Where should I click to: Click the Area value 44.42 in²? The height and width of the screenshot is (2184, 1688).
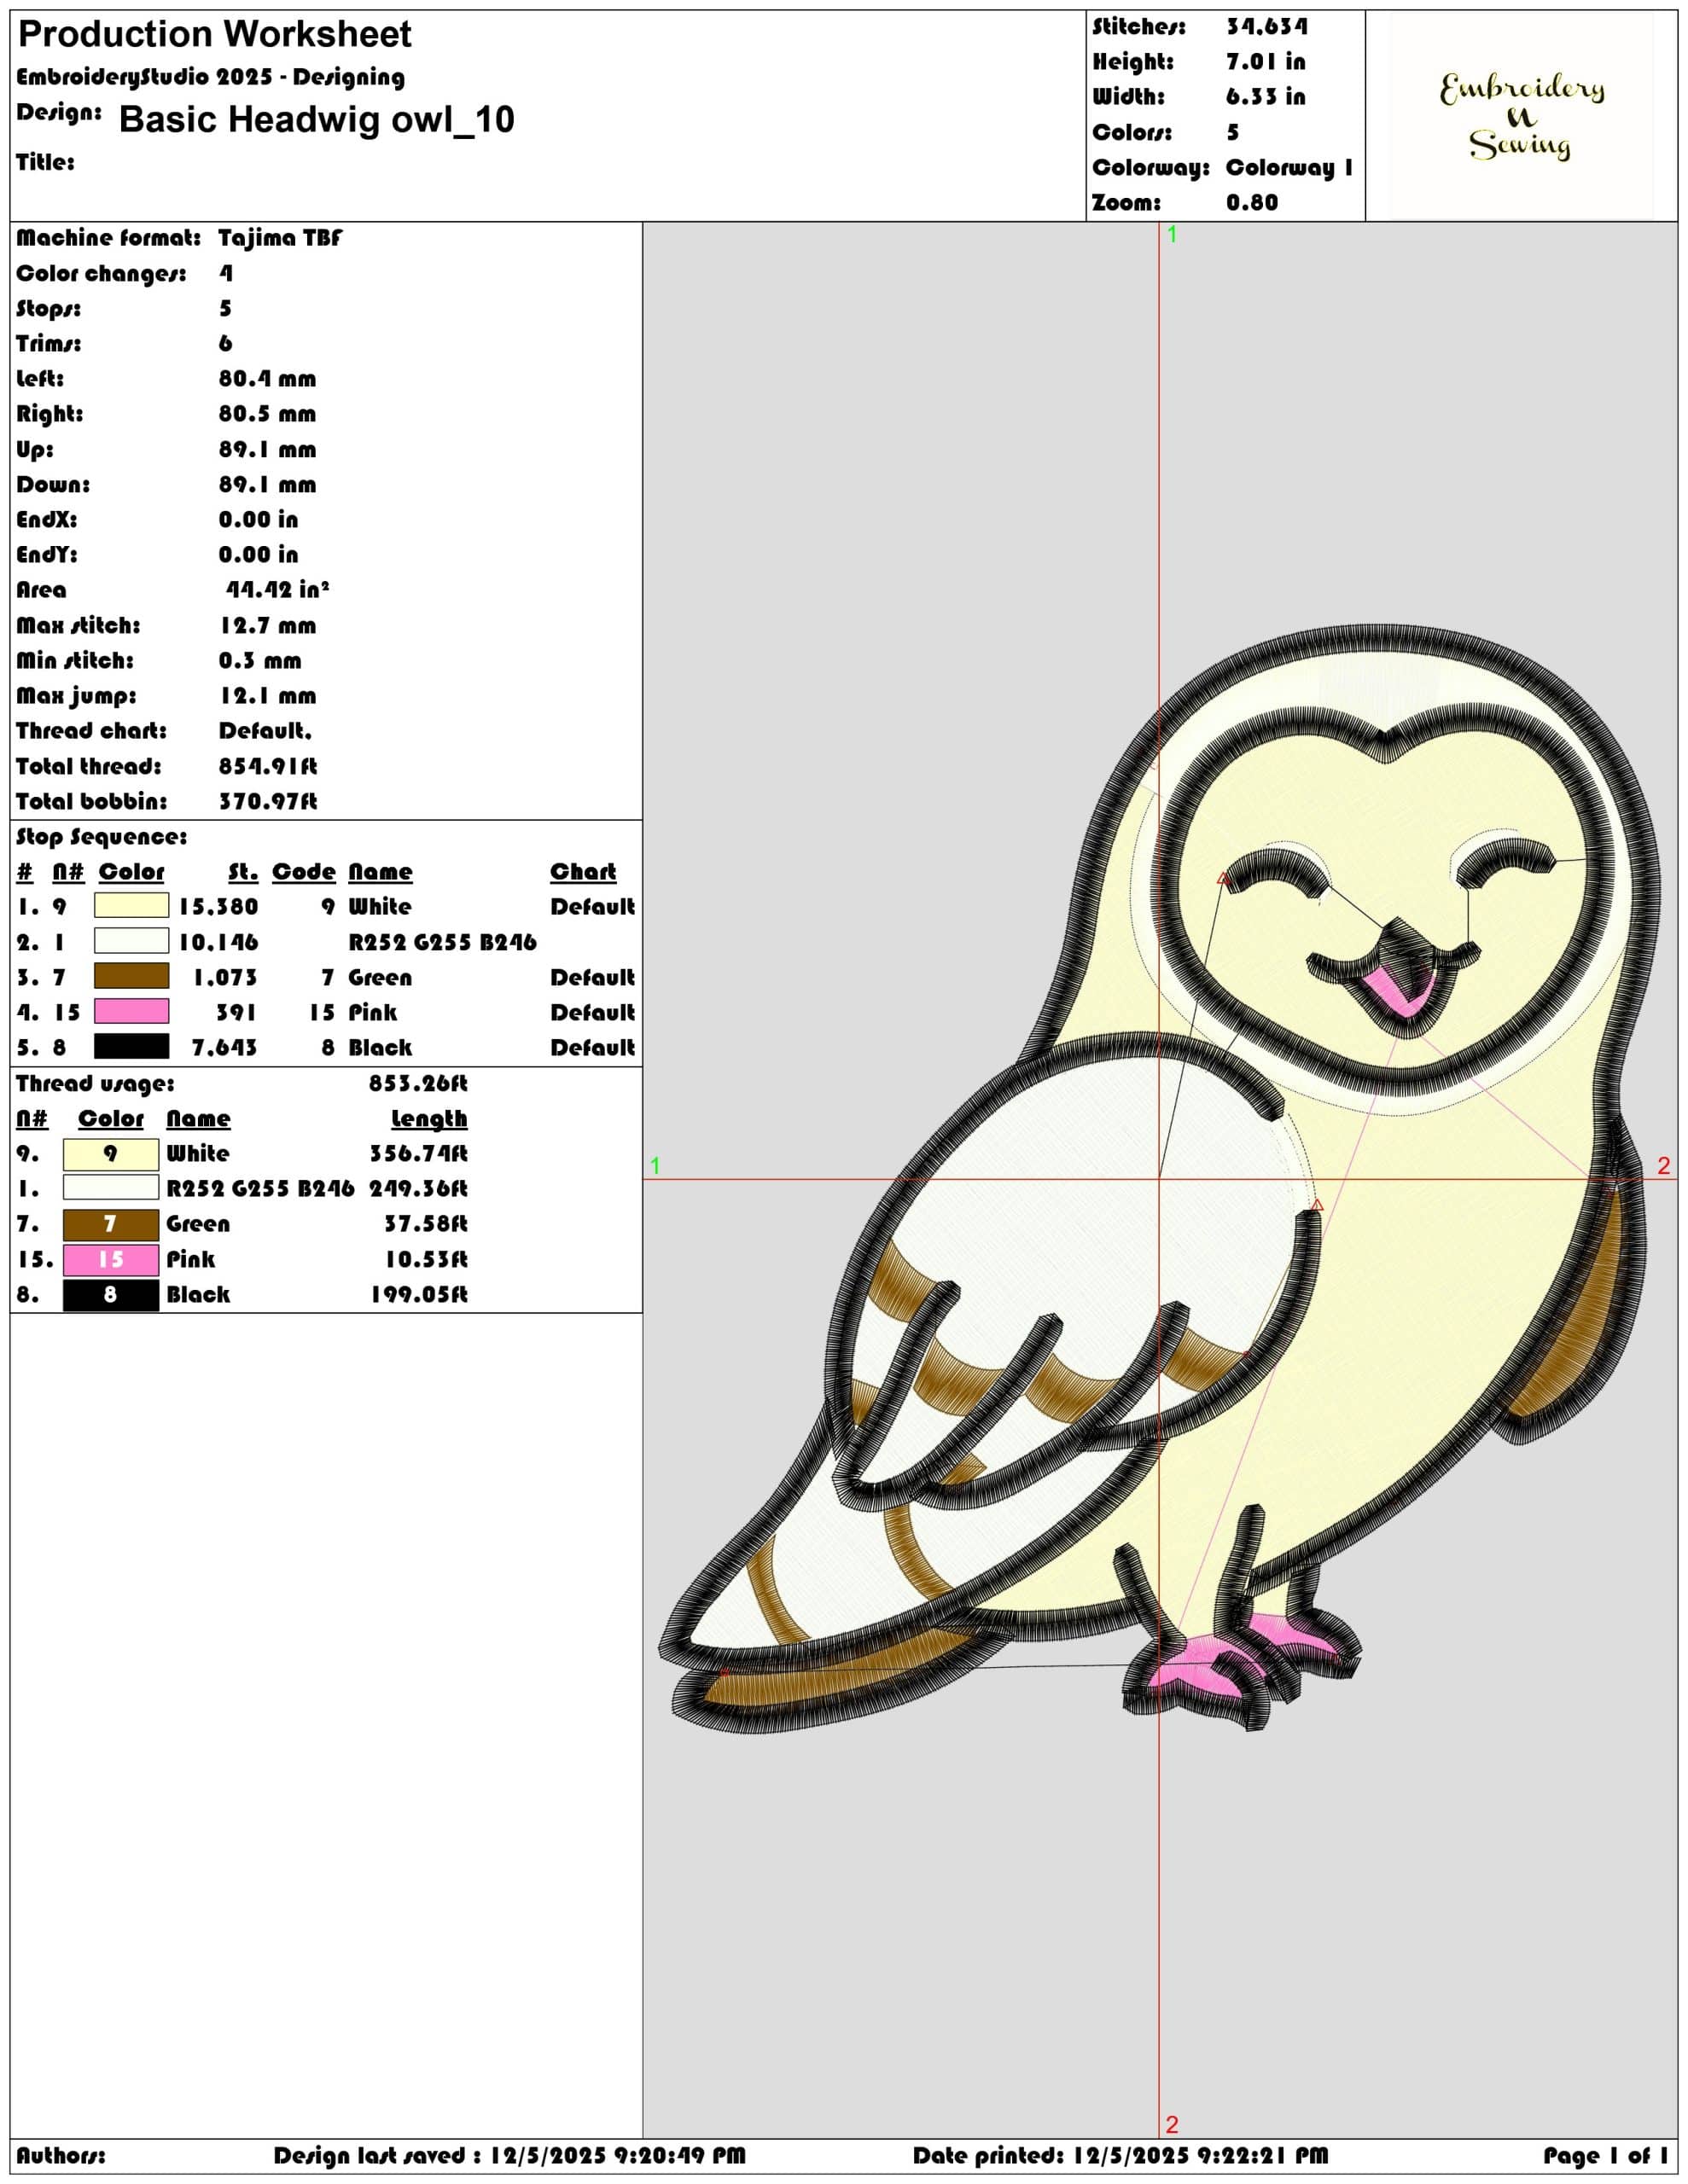click(x=277, y=589)
